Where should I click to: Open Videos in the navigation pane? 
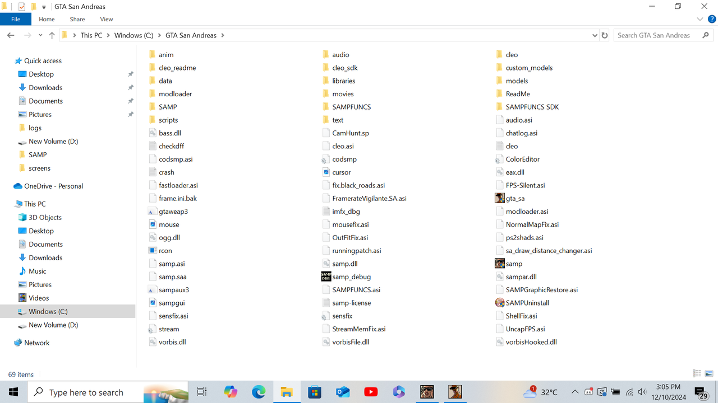tap(39, 298)
